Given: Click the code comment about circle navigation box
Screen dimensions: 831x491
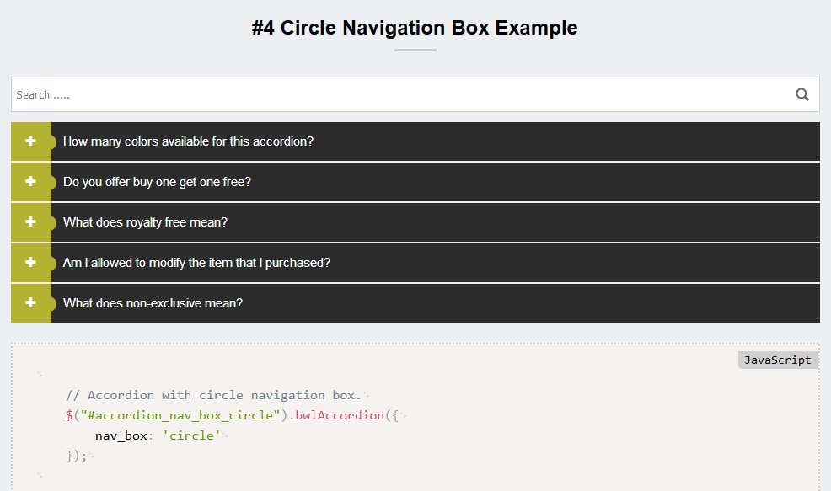Looking at the screenshot, I should pyautogui.click(x=213, y=395).
